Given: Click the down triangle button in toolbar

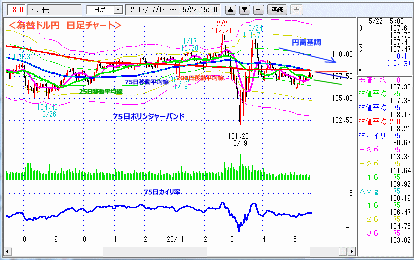Looking at the screenshot, I should click(x=245, y=9).
